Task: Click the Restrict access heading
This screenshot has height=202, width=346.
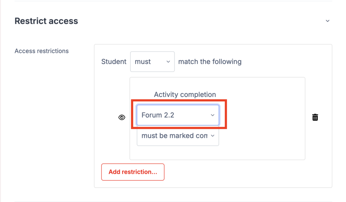Action: pyautogui.click(x=46, y=21)
